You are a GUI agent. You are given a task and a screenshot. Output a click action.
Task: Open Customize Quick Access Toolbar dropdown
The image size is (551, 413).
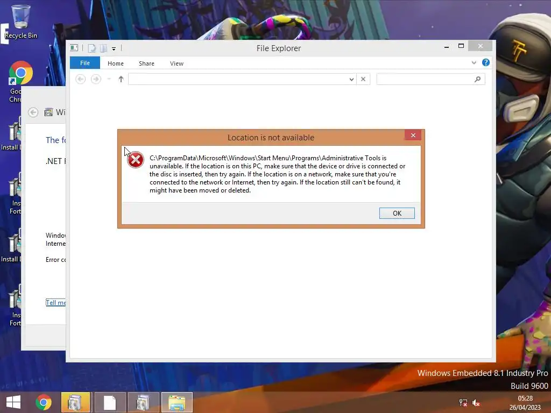(x=114, y=49)
